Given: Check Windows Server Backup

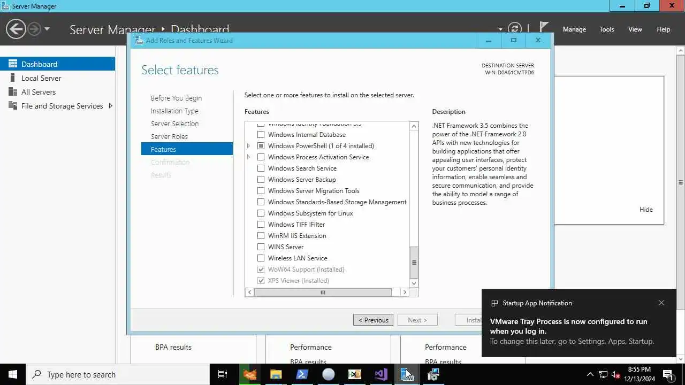Looking at the screenshot, I should tap(261, 180).
